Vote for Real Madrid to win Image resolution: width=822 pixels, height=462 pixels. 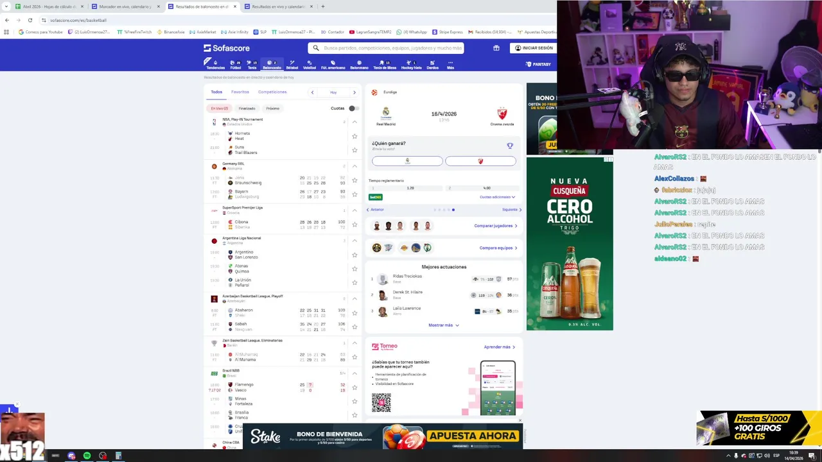(407, 161)
